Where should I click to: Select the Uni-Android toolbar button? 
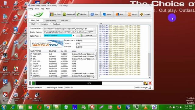tap(69, 14)
